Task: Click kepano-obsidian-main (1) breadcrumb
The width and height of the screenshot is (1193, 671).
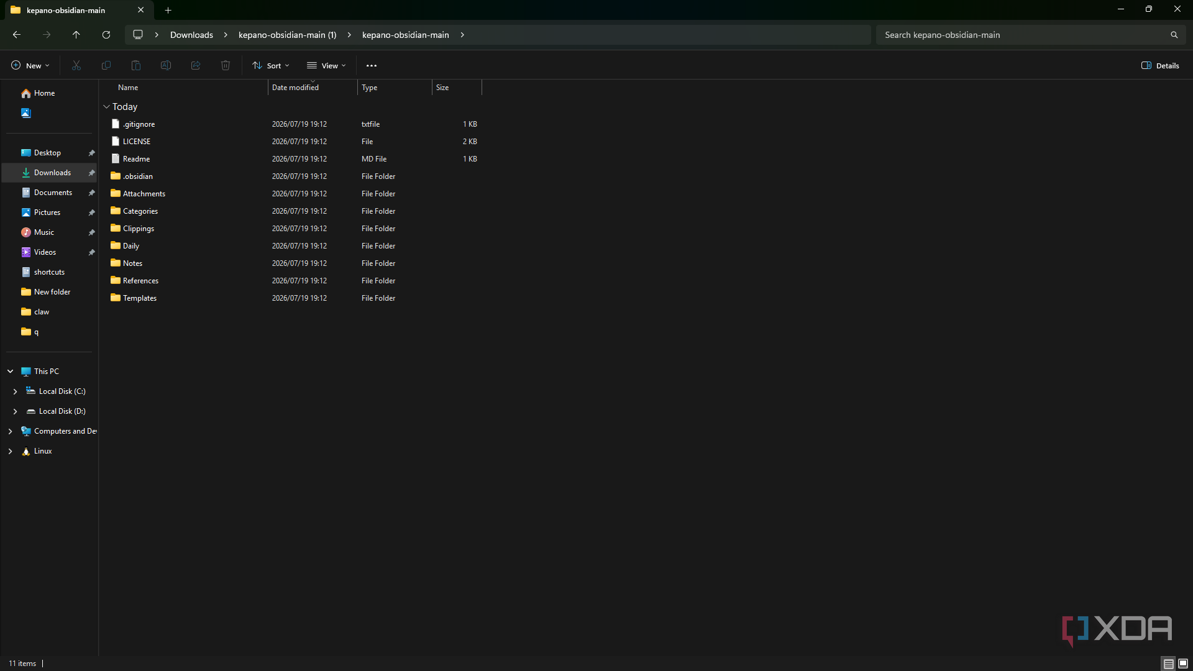Action: click(287, 35)
